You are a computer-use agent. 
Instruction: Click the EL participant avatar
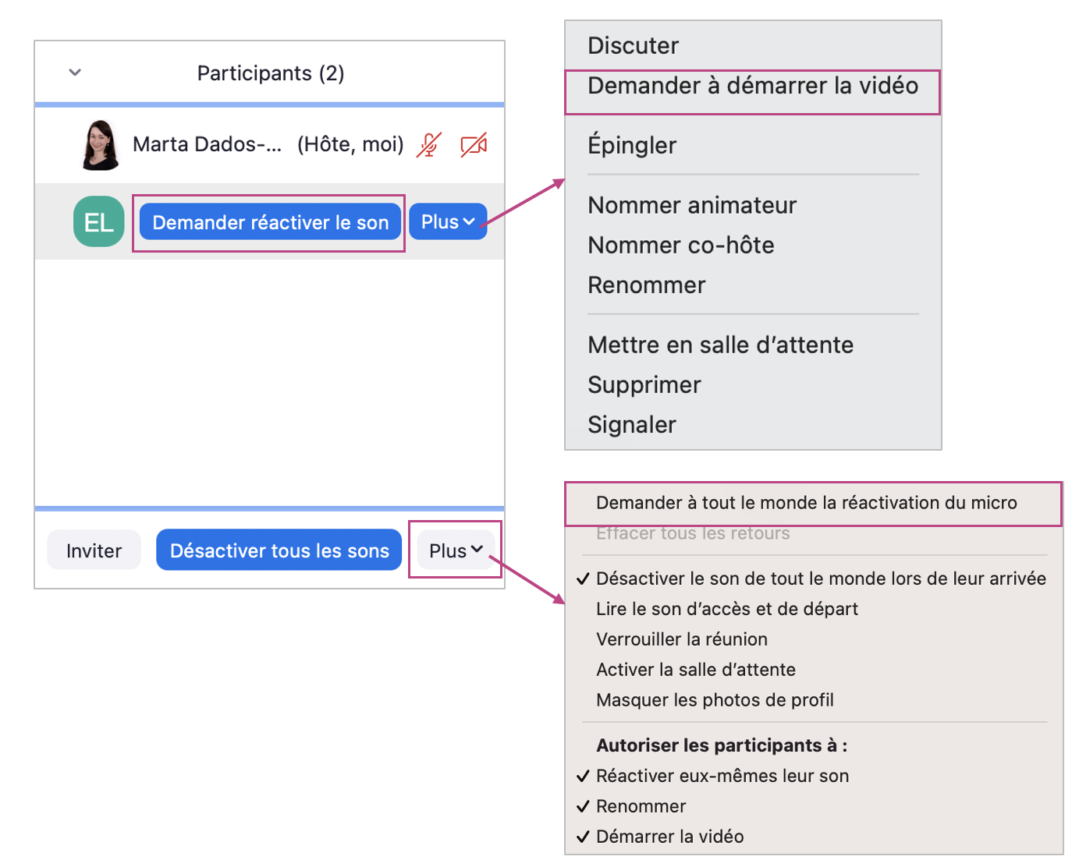click(99, 222)
